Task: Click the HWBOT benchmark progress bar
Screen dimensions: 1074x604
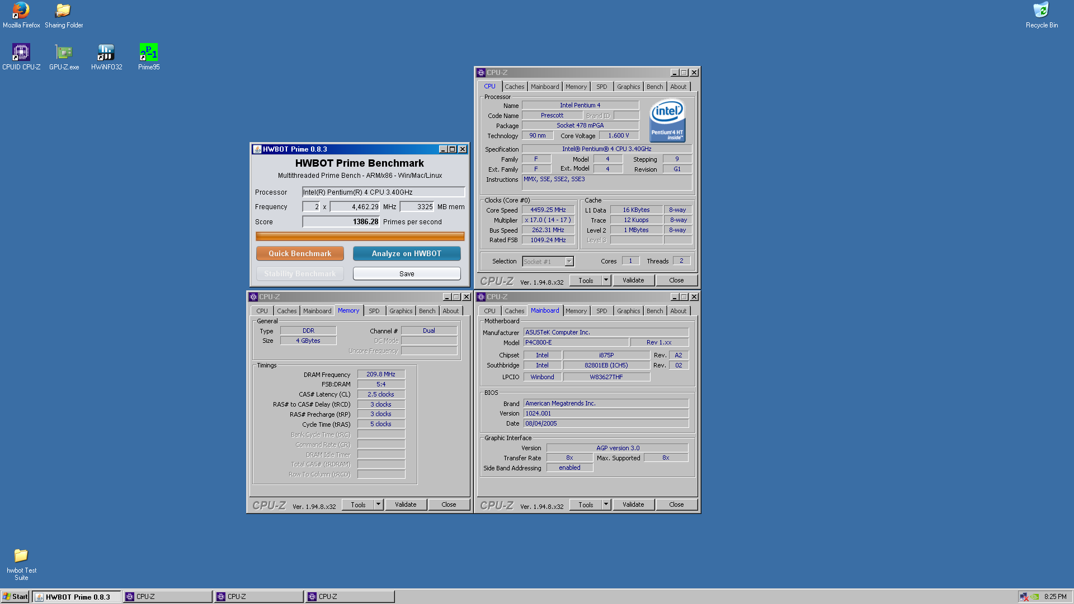Action: click(360, 237)
